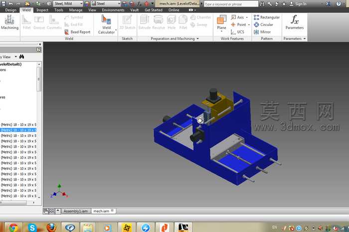Open the Tools ribbon tab
Viewport: 349px width, 232px height.
click(x=59, y=10)
